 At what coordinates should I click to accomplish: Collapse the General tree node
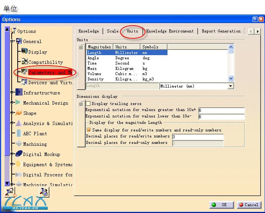pos(12,41)
